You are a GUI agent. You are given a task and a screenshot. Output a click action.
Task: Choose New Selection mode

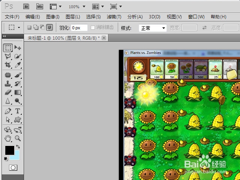click(29, 27)
